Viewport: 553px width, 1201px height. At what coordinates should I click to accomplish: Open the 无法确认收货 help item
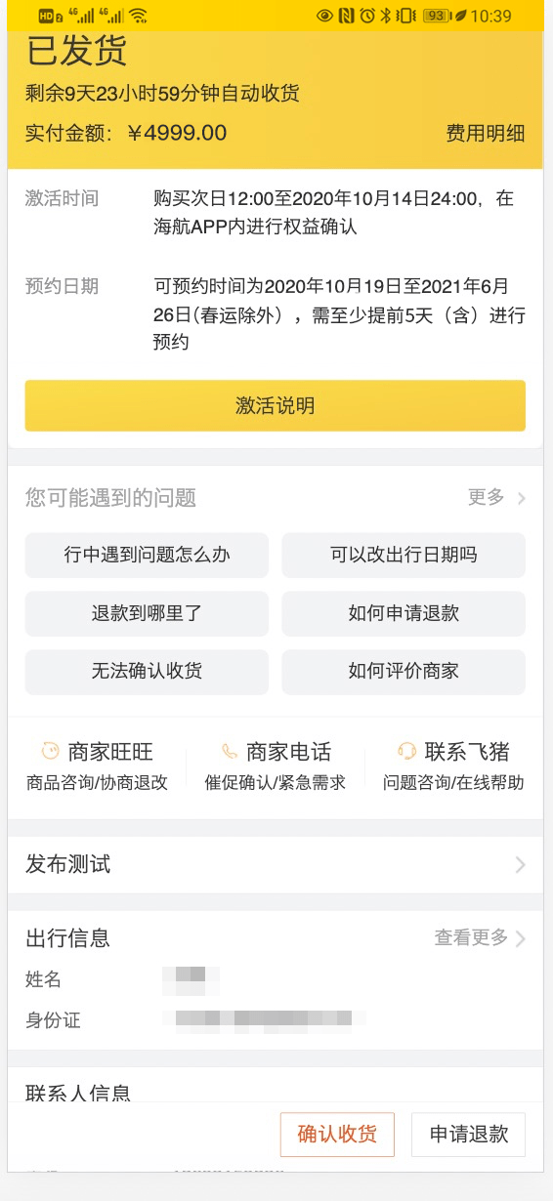[x=147, y=673]
